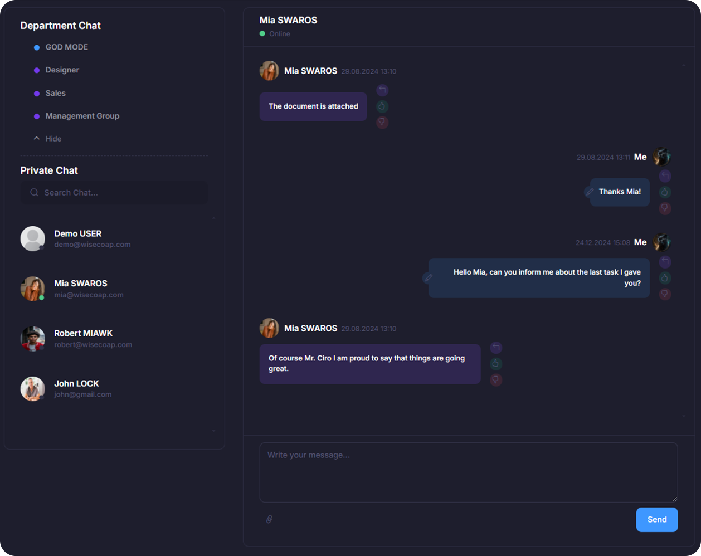This screenshot has width=701, height=556.
Task: Click the "Write your message" text box
Action: (468, 472)
